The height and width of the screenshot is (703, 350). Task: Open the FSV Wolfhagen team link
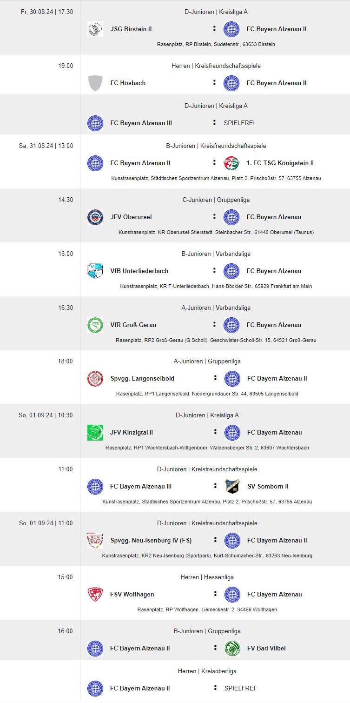pyautogui.click(x=132, y=595)
